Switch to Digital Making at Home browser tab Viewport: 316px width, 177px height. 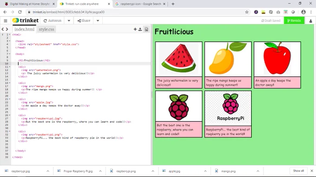pyautogui.click(x=30, y=4)
